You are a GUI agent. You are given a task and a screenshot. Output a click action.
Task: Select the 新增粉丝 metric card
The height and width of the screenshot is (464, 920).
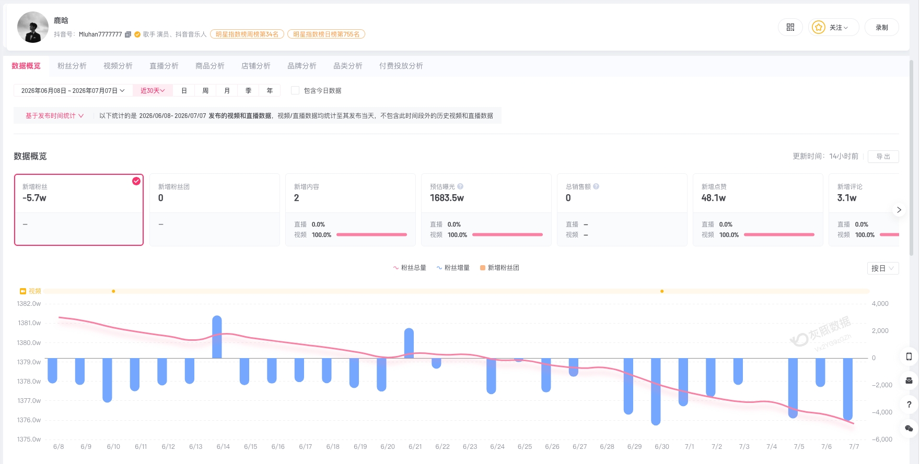click(79, 210)
